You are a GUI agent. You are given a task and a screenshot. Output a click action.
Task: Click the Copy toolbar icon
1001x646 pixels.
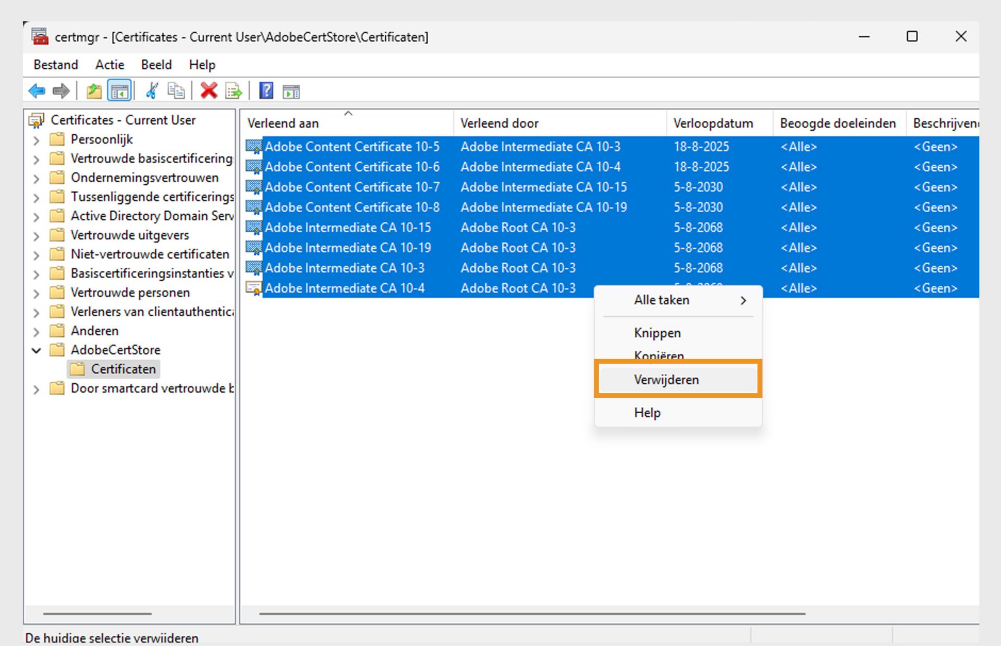tap(176, 91)
